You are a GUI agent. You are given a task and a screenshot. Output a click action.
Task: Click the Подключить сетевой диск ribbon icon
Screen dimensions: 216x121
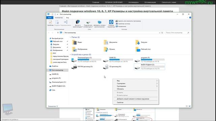[88, 24]
